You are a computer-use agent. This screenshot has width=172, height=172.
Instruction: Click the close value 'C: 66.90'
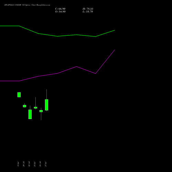[x=60, y=9]
